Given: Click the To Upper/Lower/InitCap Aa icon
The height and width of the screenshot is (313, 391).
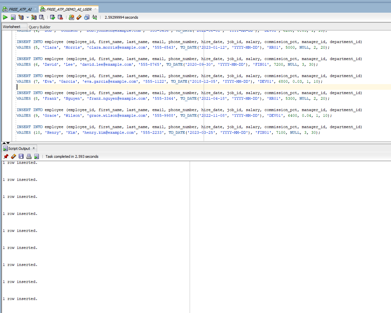Looking at the screenshot, I should pos(94,17).
